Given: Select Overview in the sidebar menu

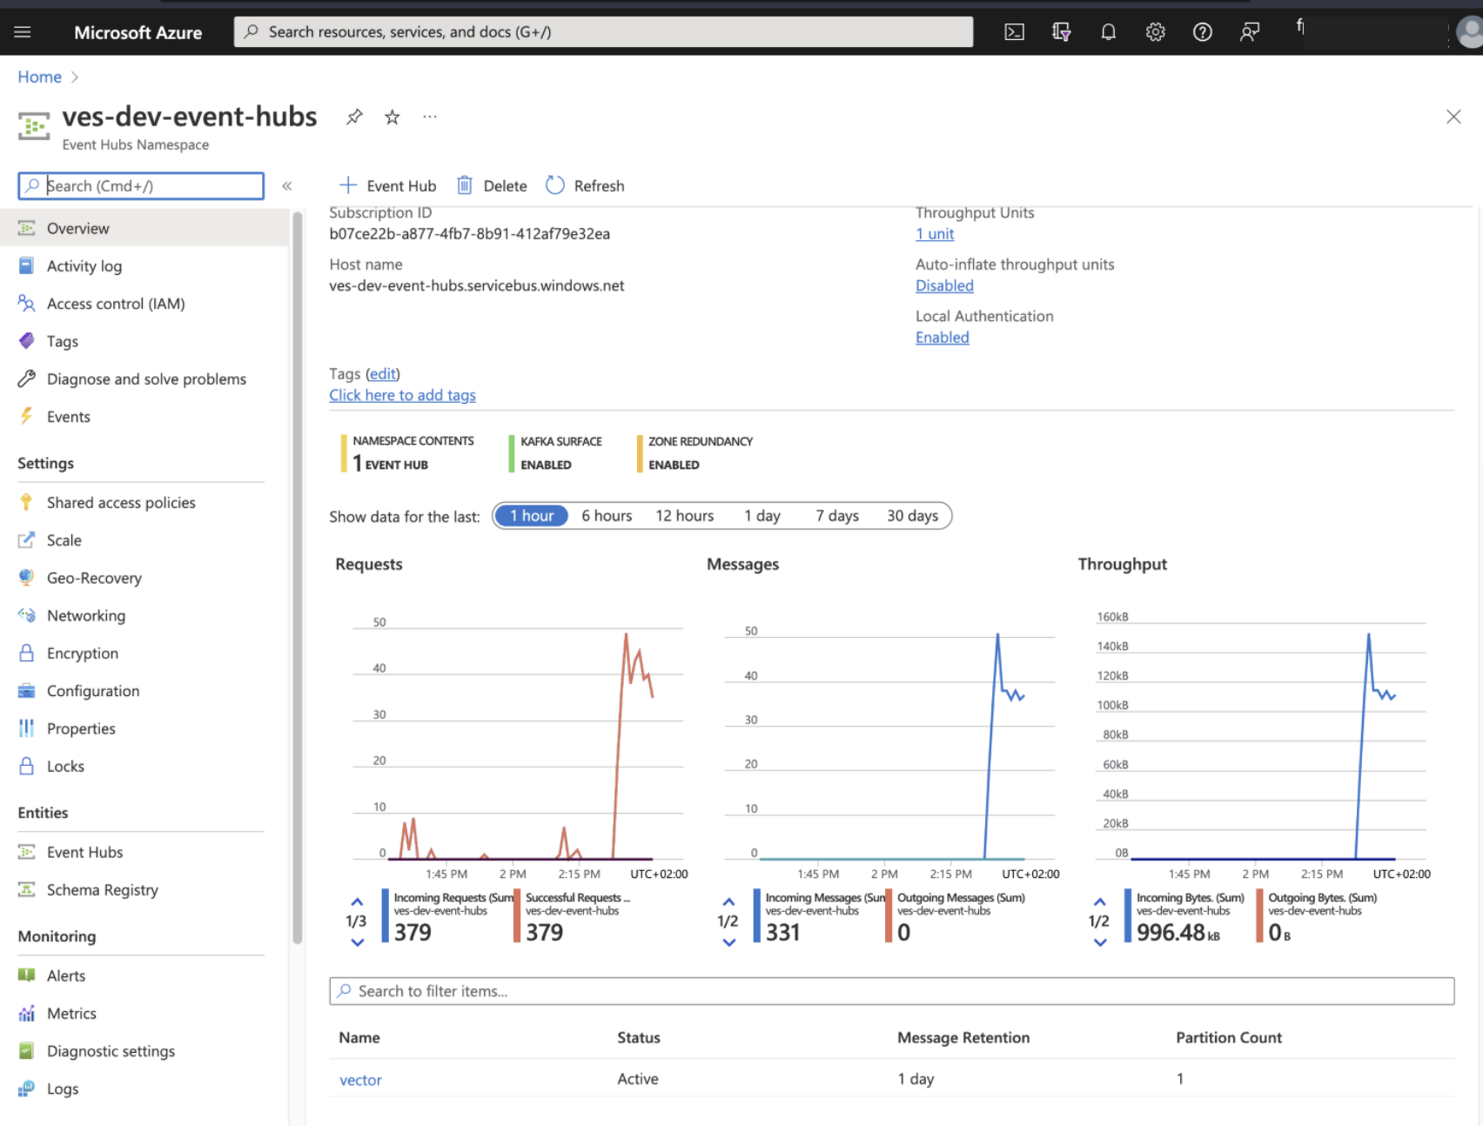Looking at the screenshot, I should (77, 227).
